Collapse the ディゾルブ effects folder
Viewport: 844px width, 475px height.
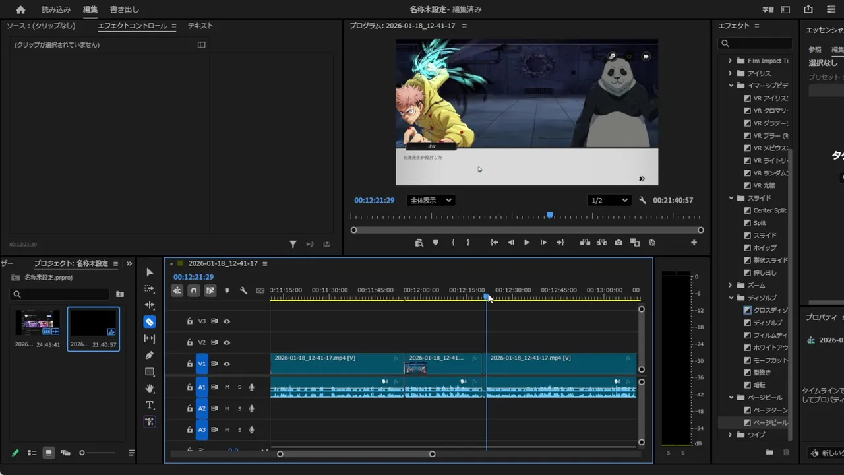click(x=731, y=298)
